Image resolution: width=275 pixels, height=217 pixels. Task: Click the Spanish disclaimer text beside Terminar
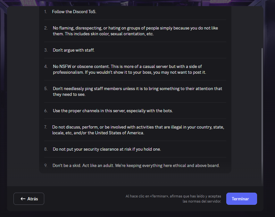point(173,199)
